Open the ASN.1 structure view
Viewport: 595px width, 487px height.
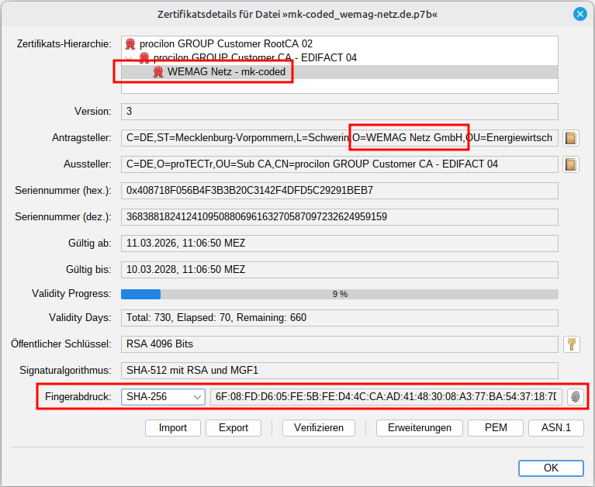[556, 428]
